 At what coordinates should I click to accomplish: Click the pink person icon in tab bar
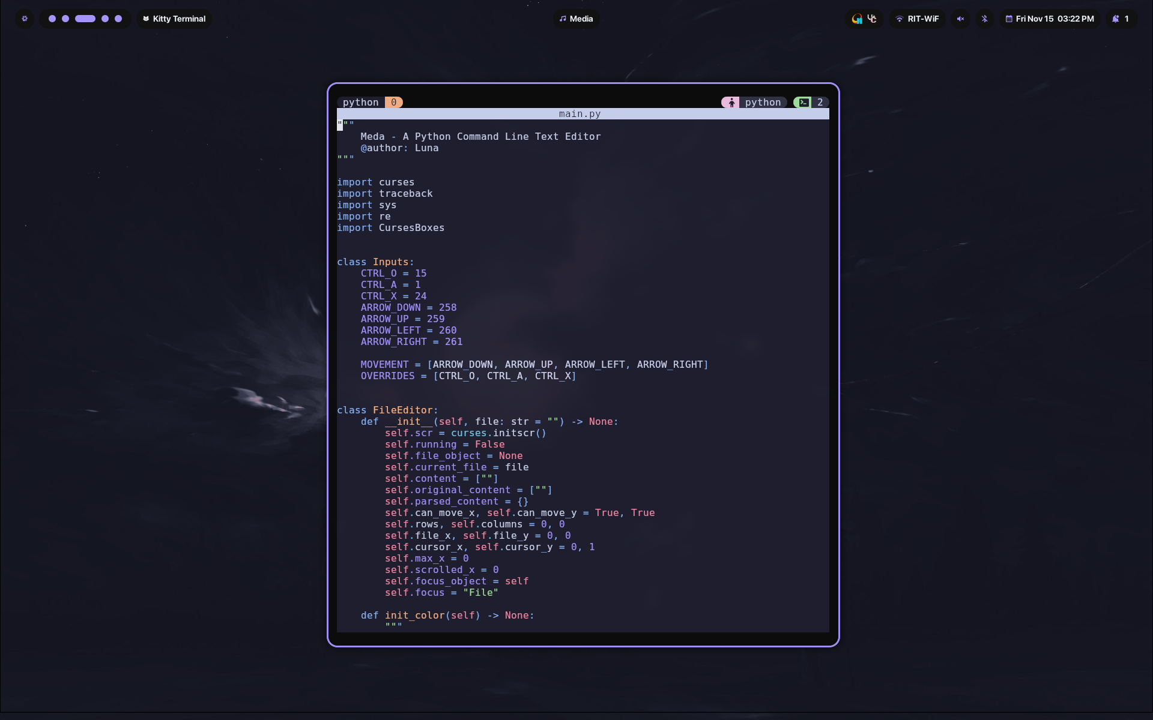click(731, 103)
